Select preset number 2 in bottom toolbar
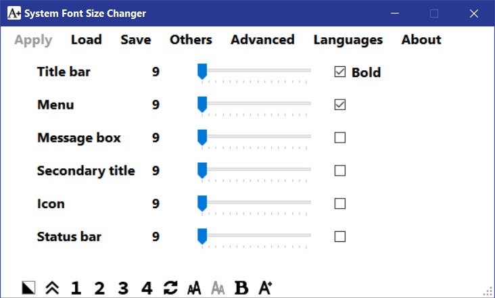495x298 pixels. [x=99, y=289]
